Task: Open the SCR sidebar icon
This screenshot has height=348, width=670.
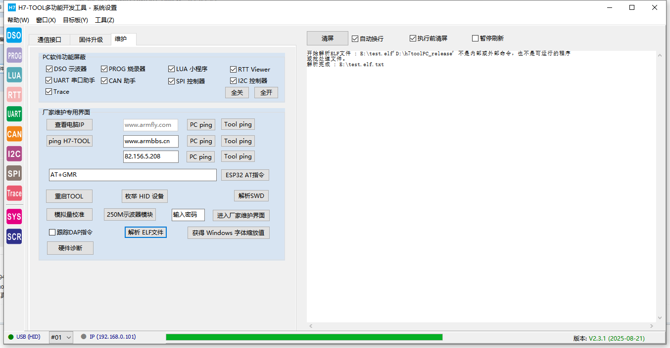Action: 14,236
